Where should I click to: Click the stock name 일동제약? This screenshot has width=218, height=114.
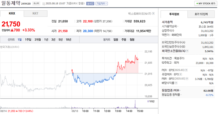point(11,3)
